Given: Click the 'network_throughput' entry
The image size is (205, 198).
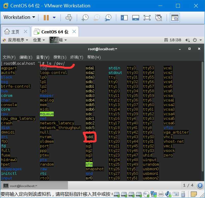Looking at the screenshot, I should click(60, 128).
